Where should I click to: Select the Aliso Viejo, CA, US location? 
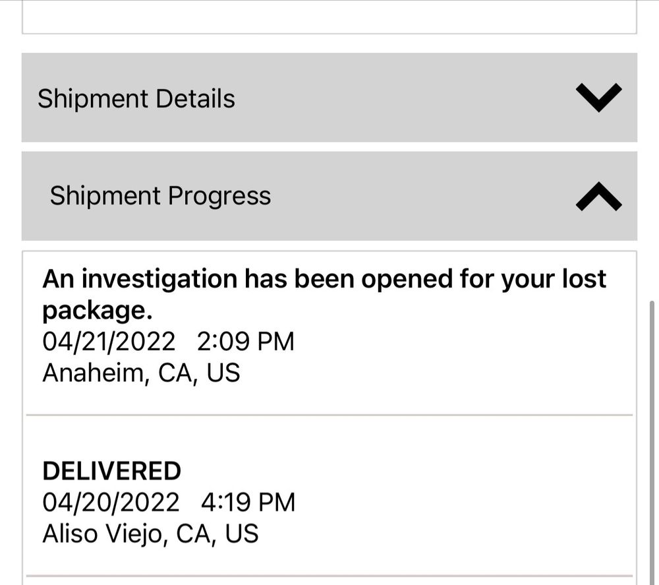150,534
